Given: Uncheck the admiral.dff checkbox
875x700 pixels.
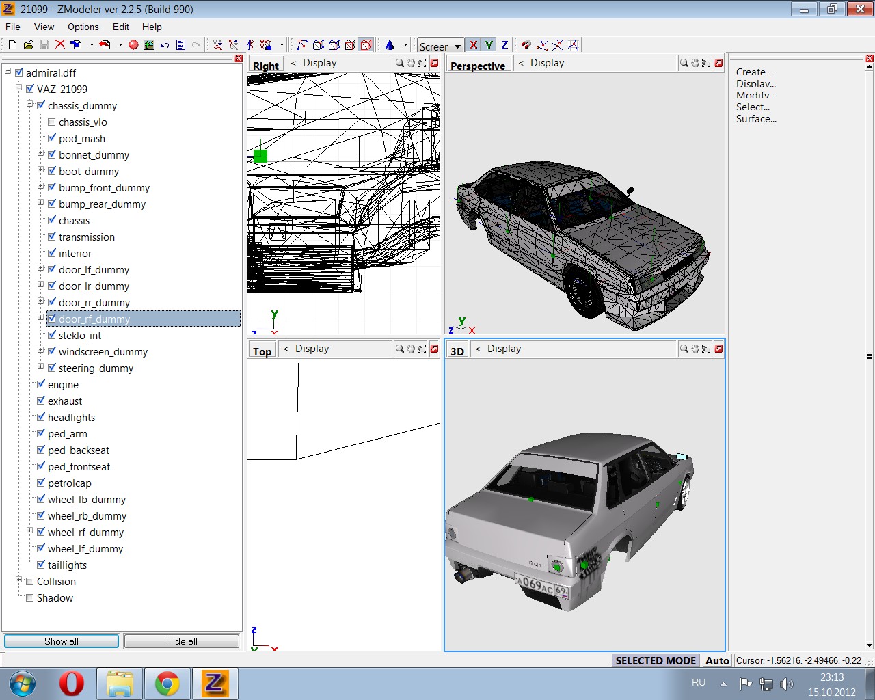Looking at the screenshot, I should coord(19,72).
